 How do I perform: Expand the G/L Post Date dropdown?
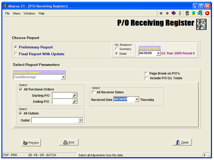tap(158, 53)
